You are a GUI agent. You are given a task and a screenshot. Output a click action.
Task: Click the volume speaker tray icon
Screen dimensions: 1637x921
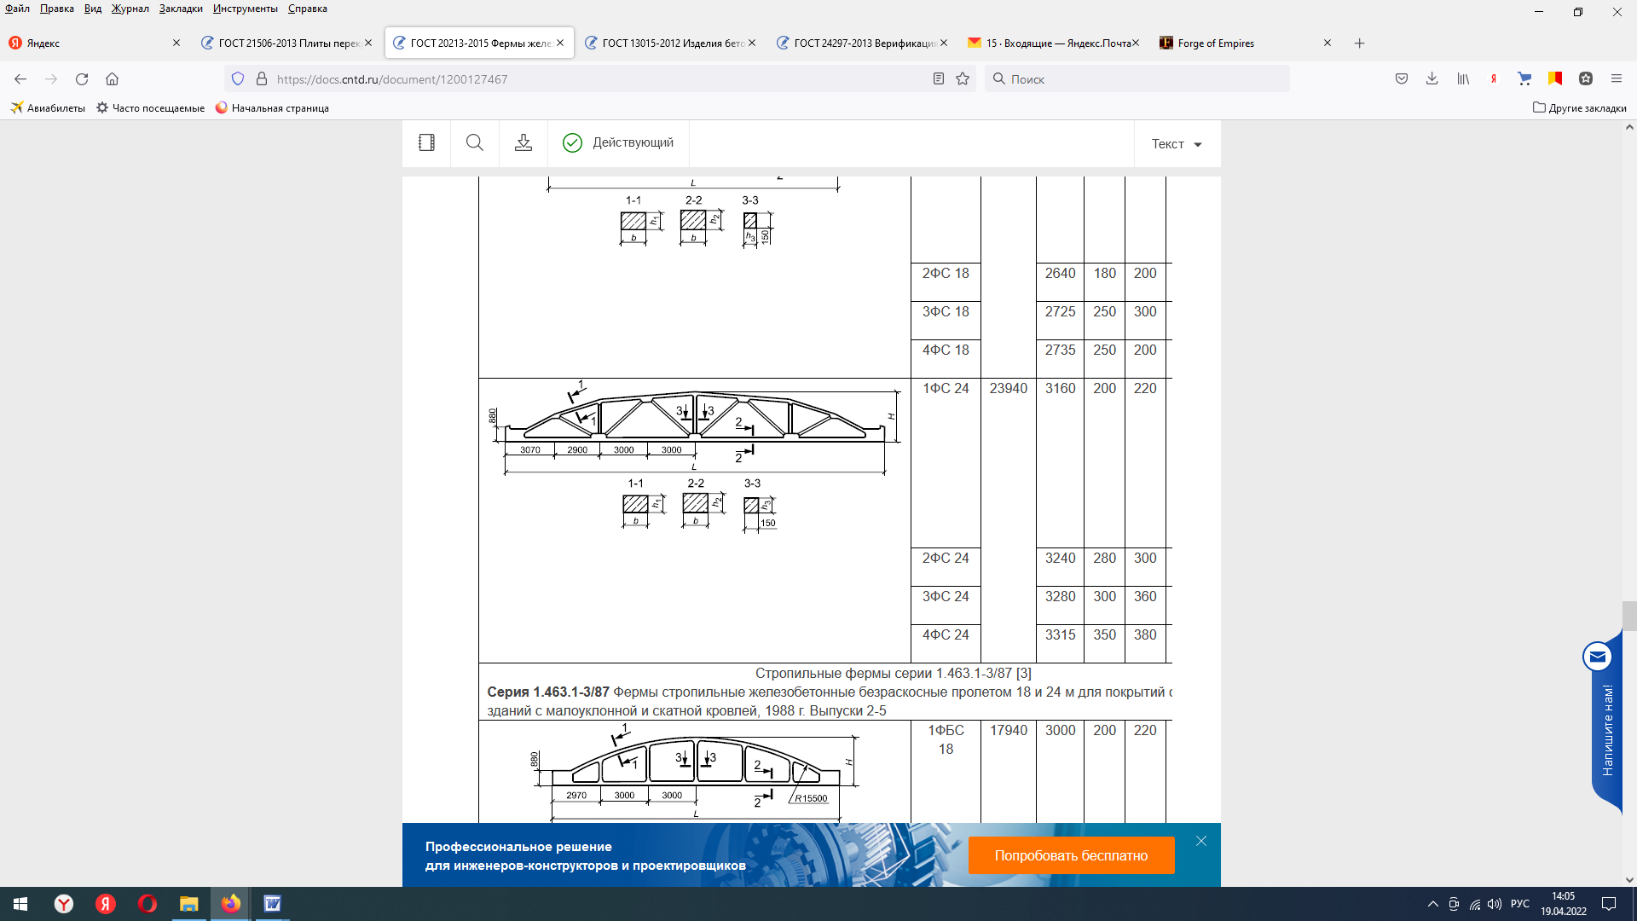(x=1495, y=904)
